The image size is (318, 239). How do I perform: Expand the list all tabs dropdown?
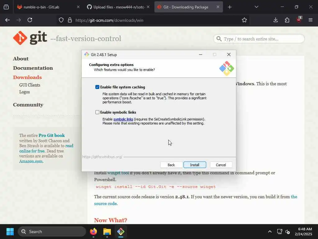point(256,7)
